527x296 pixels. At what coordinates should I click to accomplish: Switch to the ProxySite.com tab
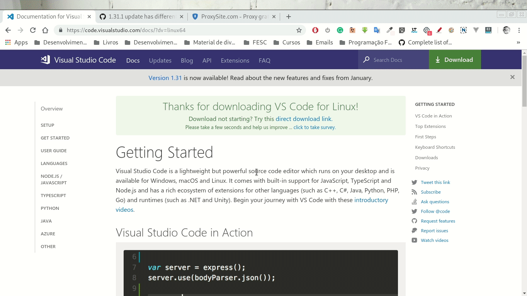pyautogui.click(x=234, y=17)
